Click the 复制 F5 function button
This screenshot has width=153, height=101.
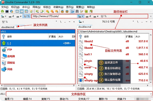pyautogui.click(x=46, y=99)
